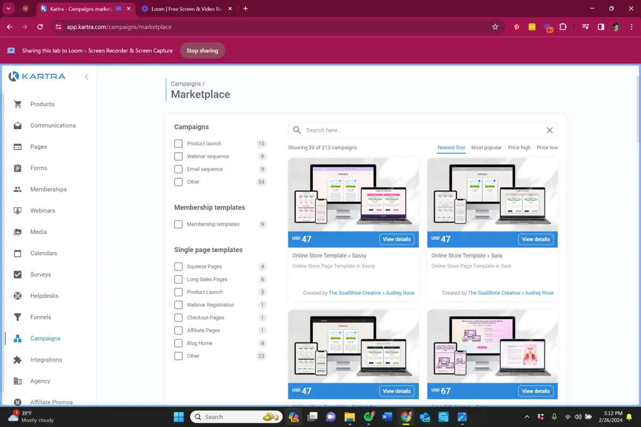Sort campaigns by Most popular
Image resolution: width=641 pixels, height=427 pixels.
click(487, 147)
